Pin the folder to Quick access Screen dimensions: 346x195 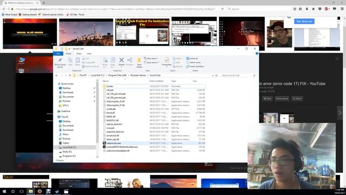click(x=60, y=63)
